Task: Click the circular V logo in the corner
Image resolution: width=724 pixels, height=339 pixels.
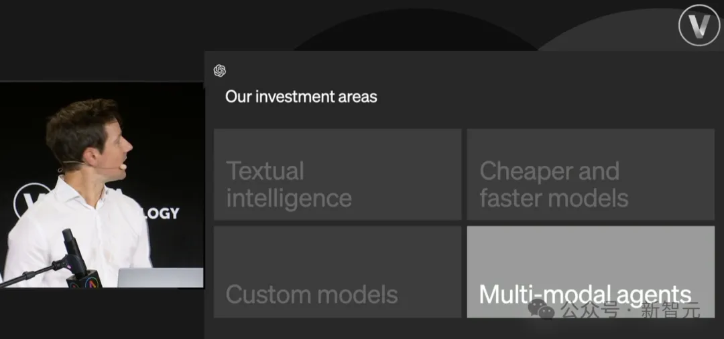Action: tap(699, 25)
